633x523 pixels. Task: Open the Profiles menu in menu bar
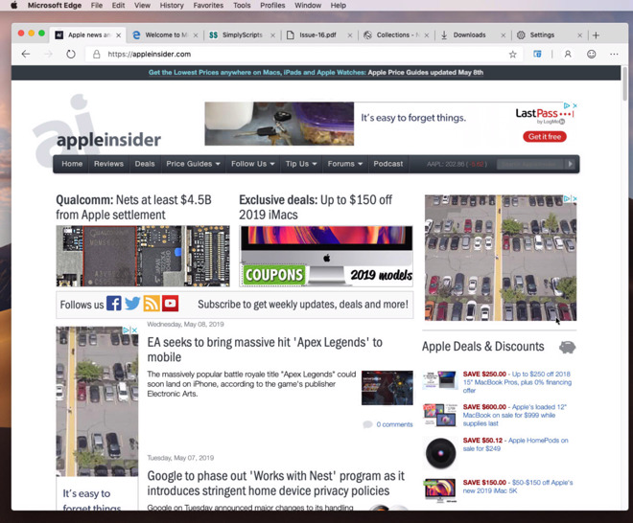coord(272,5)
